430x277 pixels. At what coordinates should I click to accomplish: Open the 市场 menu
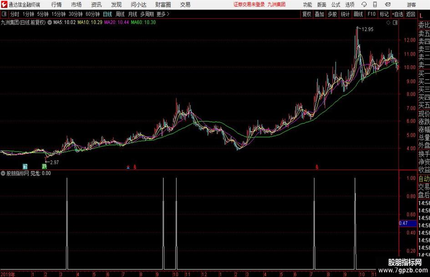76,5
